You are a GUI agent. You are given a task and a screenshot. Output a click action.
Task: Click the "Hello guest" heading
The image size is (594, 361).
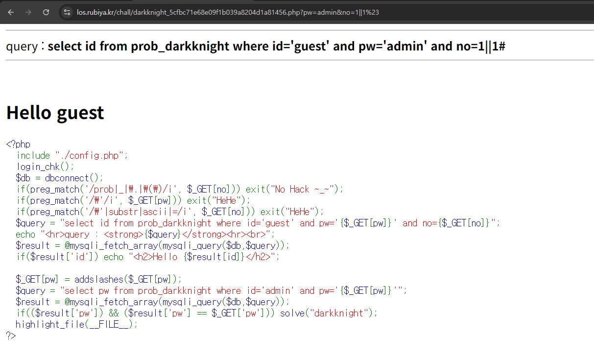(55, 113)
